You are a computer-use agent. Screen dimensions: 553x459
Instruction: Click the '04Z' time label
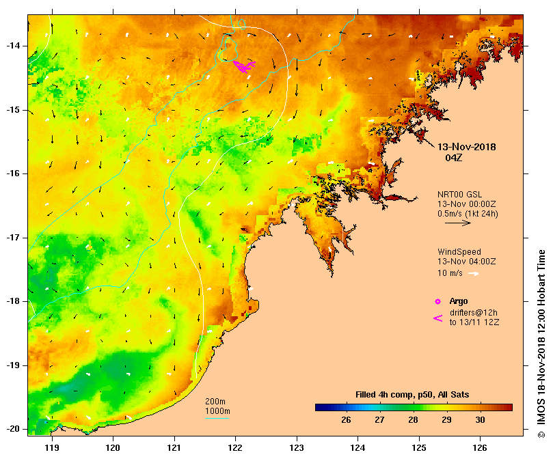pyautogui.click(x=454, y=158)
